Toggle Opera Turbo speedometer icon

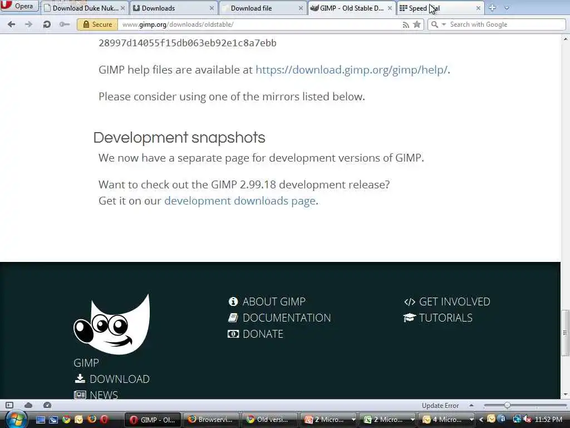47,405
